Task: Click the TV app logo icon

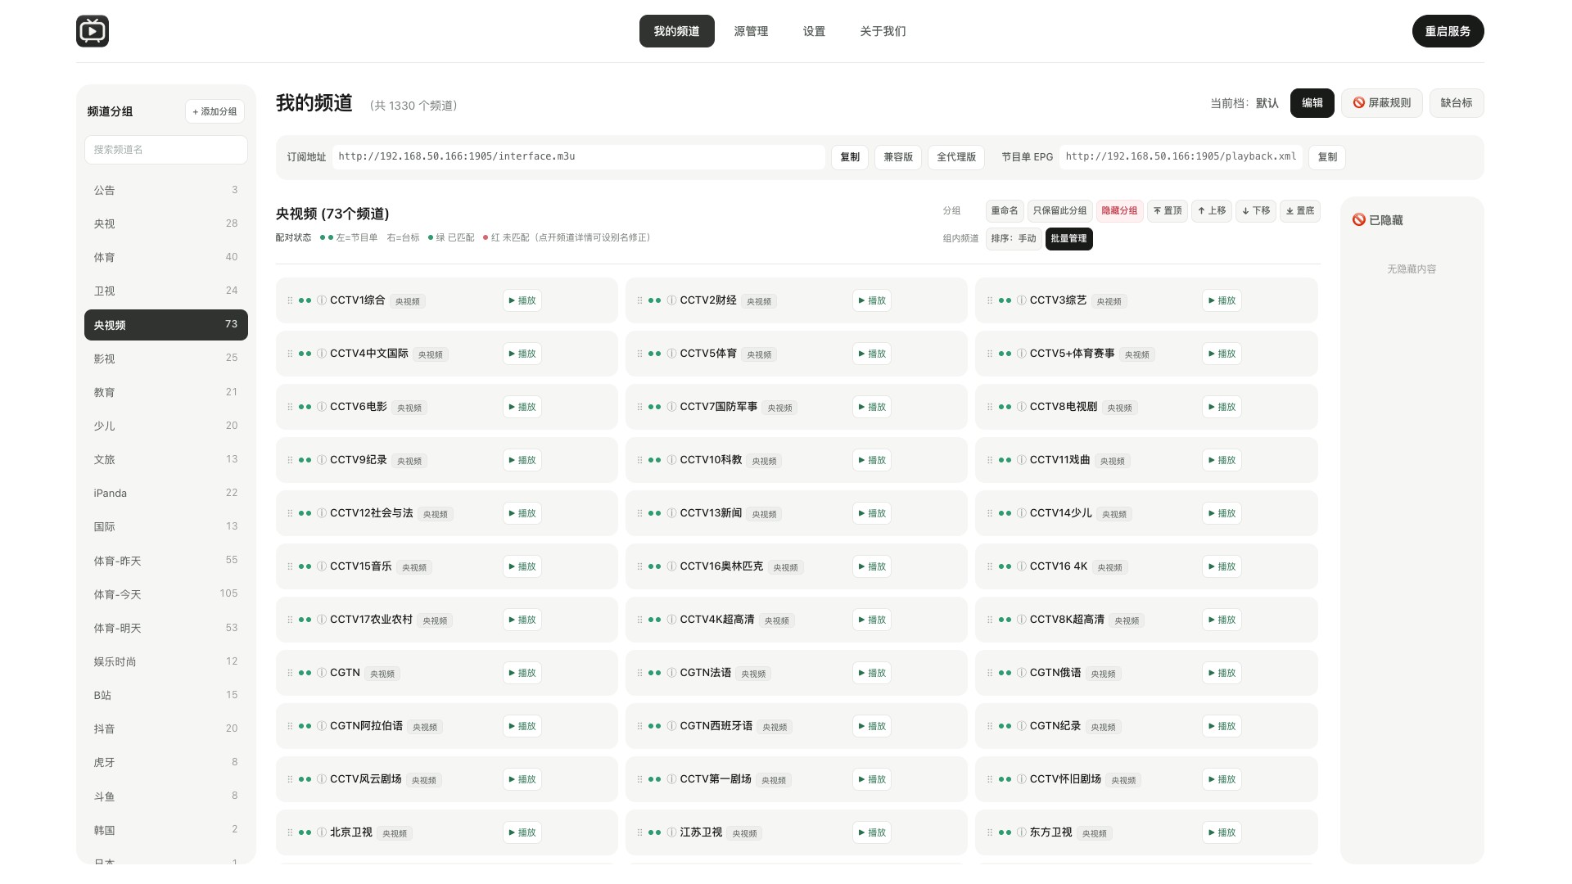Action: (93, 31)
